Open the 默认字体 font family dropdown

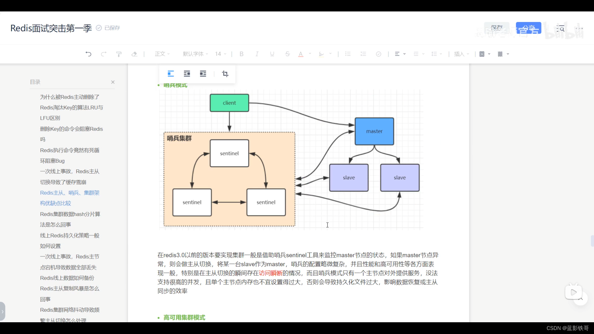[196, 54]
